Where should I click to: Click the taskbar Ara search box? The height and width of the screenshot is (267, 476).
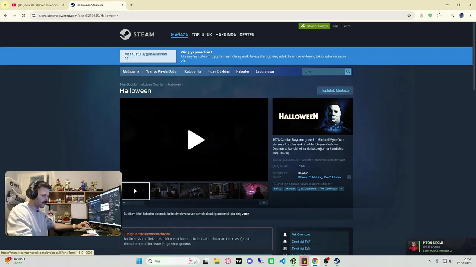click(173, 261)
